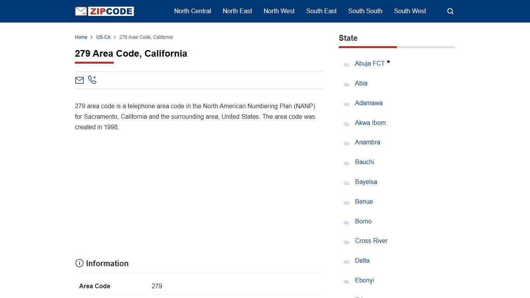Click the red progress bar under State heading

tap(367, 47)
